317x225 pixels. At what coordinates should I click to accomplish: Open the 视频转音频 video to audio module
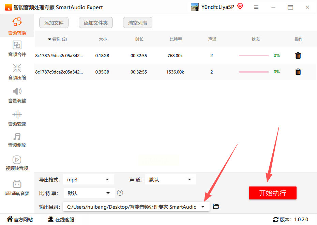17,163
